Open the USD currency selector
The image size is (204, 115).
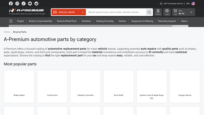pos(188,4)
